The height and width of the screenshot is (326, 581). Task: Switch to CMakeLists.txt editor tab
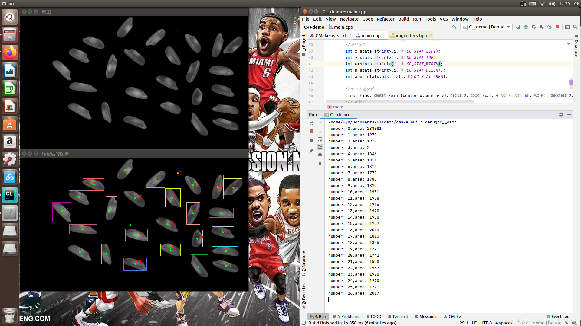(330, 36)
